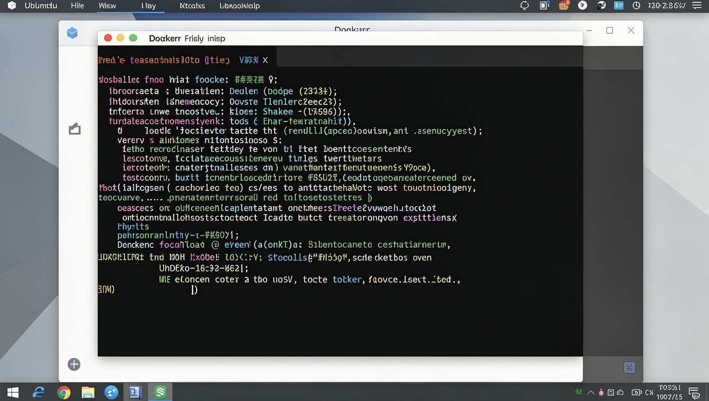709x401 pixels.
Task: Click the headset icon in top bar
Action: pyautogui.click(x=601, y=6)
